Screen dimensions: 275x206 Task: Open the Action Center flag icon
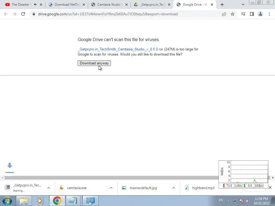[241, 201]
